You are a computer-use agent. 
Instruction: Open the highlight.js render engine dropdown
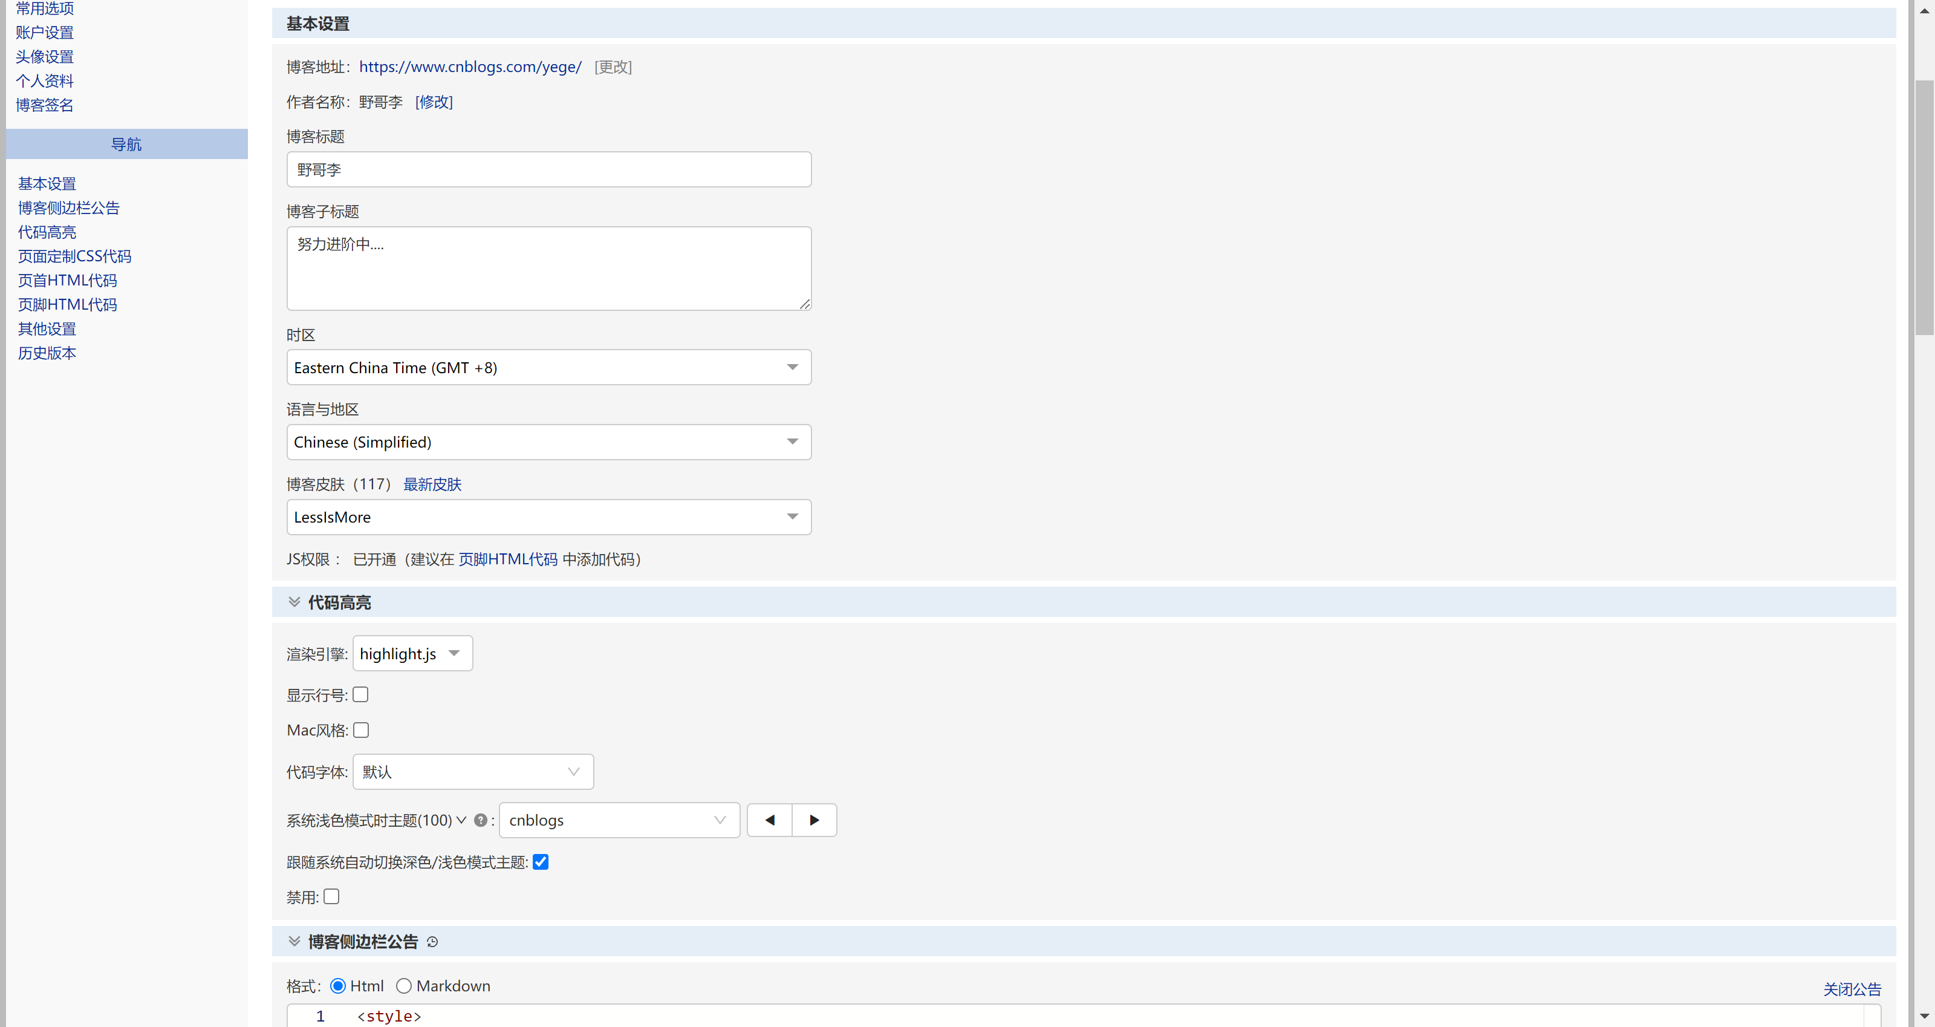[x=412, y=654]
